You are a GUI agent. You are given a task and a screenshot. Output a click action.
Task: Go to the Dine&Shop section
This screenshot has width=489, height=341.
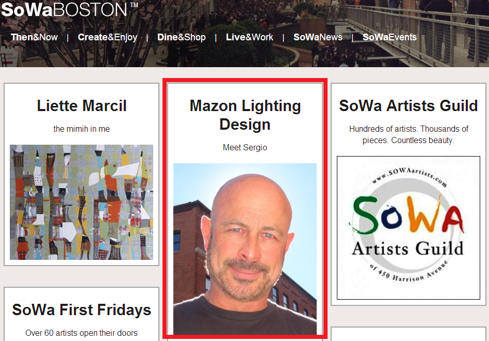(x=181, y=37)
